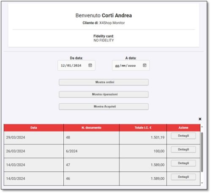The width and height of the screenshot is (211, 193).
Task: Select the total value 100,00
Action: [159, 151]
